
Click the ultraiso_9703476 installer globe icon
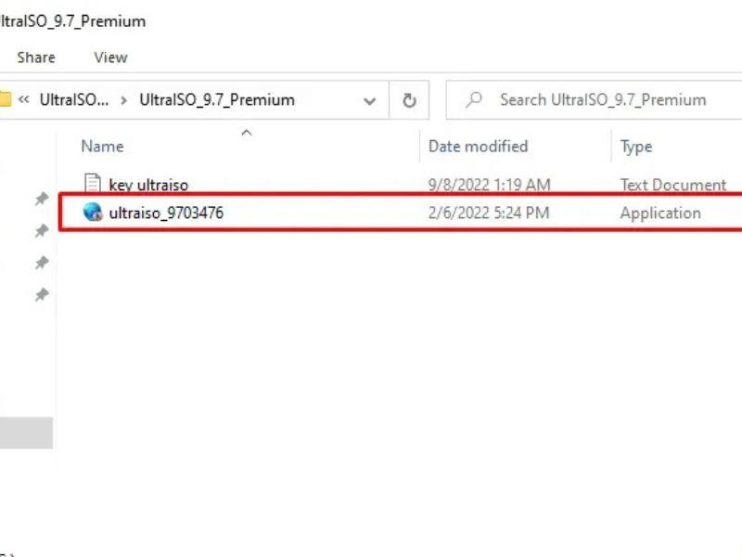point(93,213)
